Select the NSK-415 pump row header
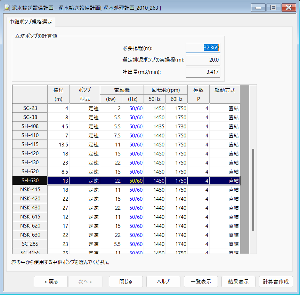The height and width of the screenshot is (295, 300). coord(30,190)
